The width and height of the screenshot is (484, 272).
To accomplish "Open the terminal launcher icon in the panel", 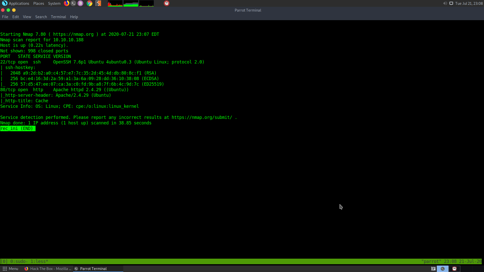I will pyautogui.click(x=73, y=3).
